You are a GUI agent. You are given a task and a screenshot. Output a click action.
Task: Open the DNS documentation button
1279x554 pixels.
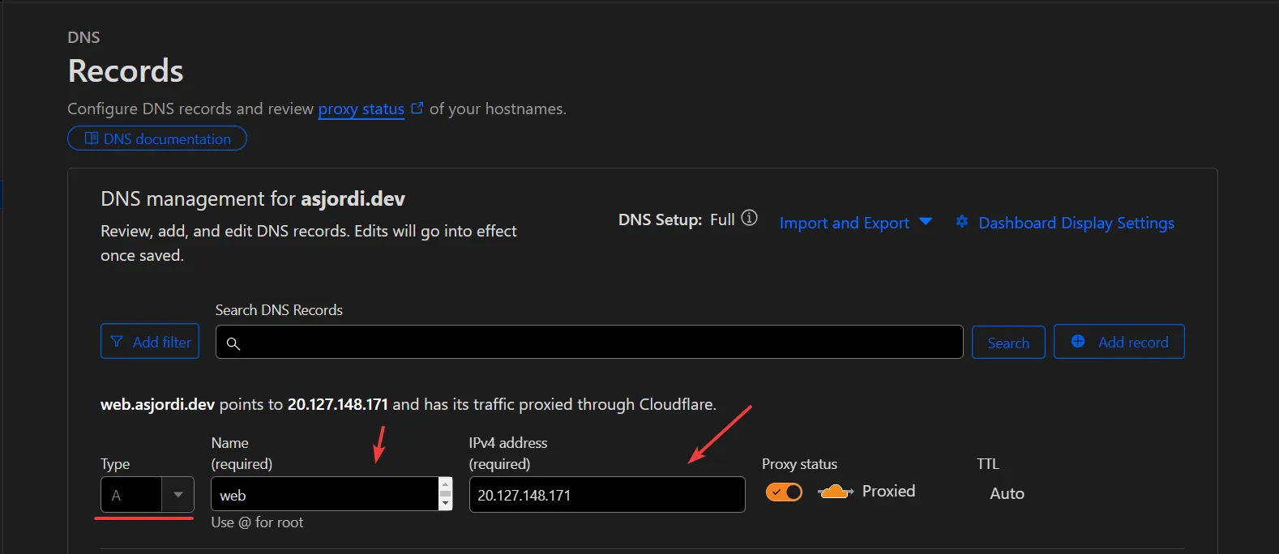[x=157, y=138]
